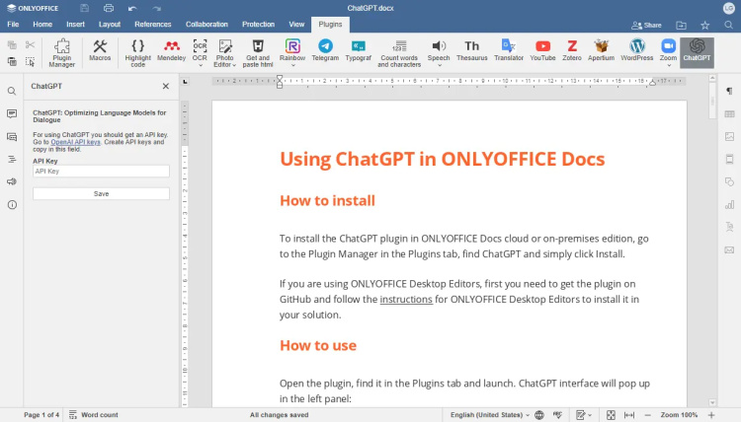741x422 pixels.
Task: Launch the Mendeley plugin
Action: pos(171,50)
